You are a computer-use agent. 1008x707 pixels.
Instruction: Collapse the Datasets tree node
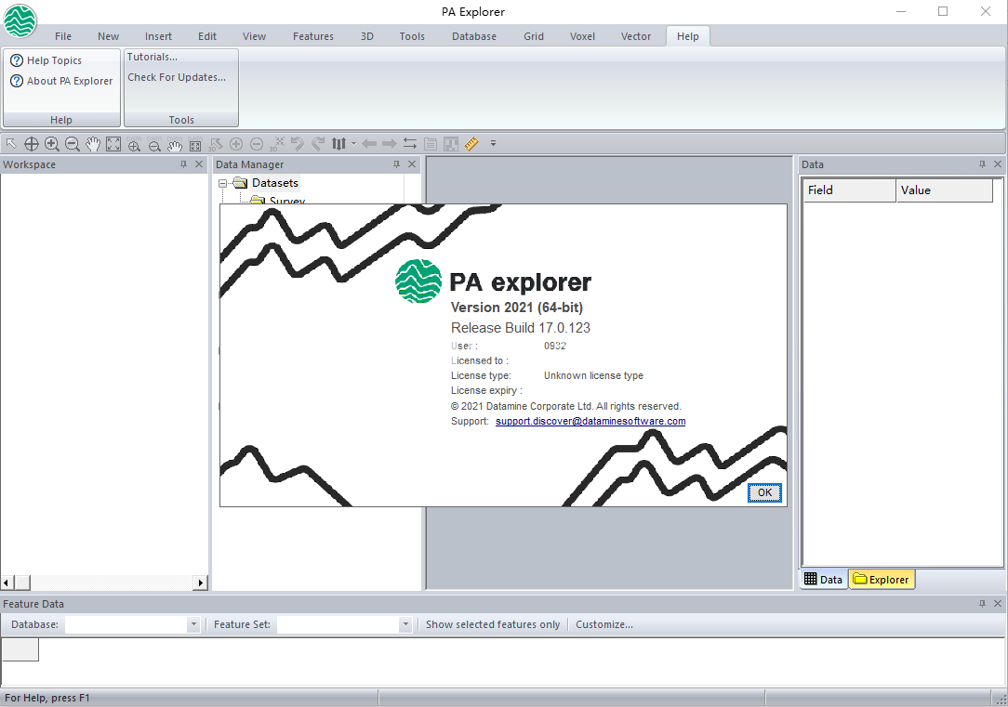click(x=223, y=184)
